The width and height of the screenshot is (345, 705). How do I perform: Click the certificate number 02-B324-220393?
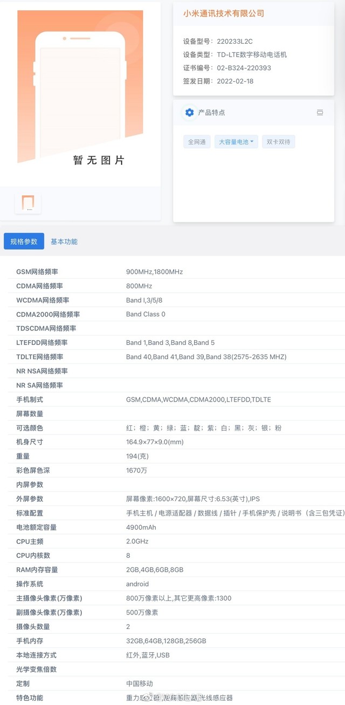click(x=244, y=68)
